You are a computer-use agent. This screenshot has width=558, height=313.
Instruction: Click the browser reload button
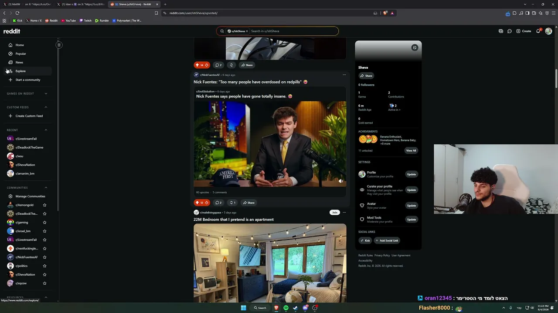(17, 13)
